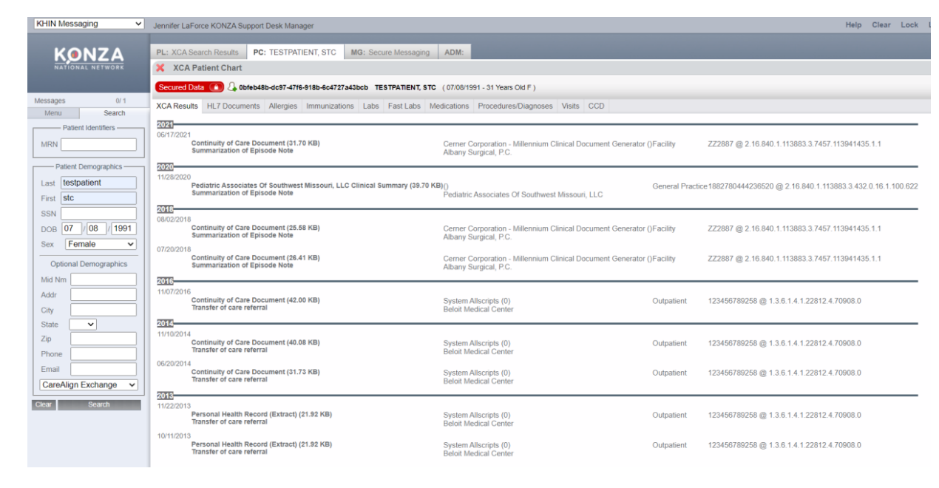Click the Phone input field
The width and height of the screenshot is (939, 488).
pos(104,354)
